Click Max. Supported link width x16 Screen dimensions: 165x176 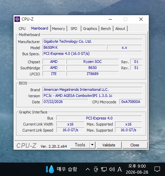(x=129, y=124)
